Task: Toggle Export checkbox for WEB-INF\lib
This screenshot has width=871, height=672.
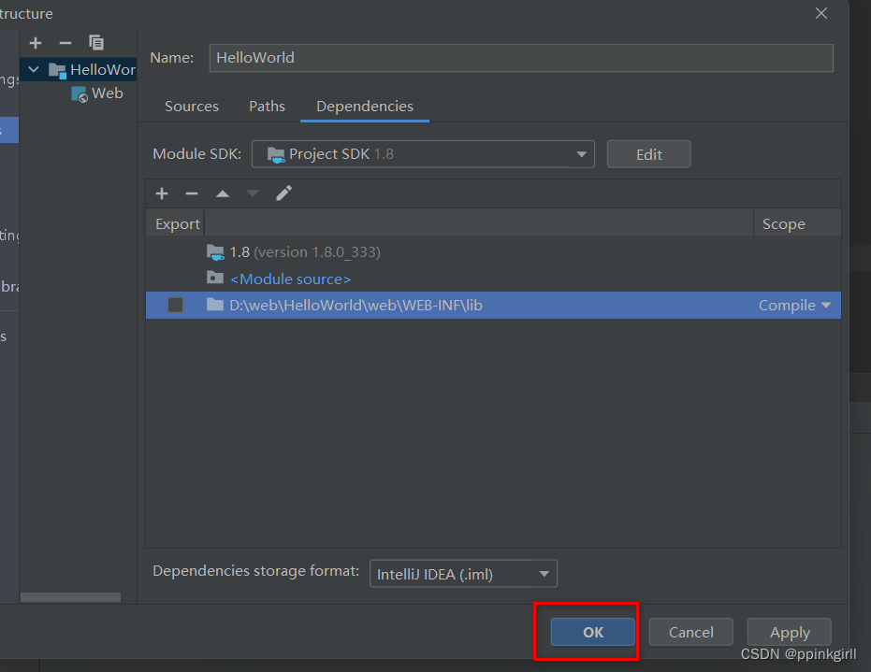Action: click(x=176, y=305)
